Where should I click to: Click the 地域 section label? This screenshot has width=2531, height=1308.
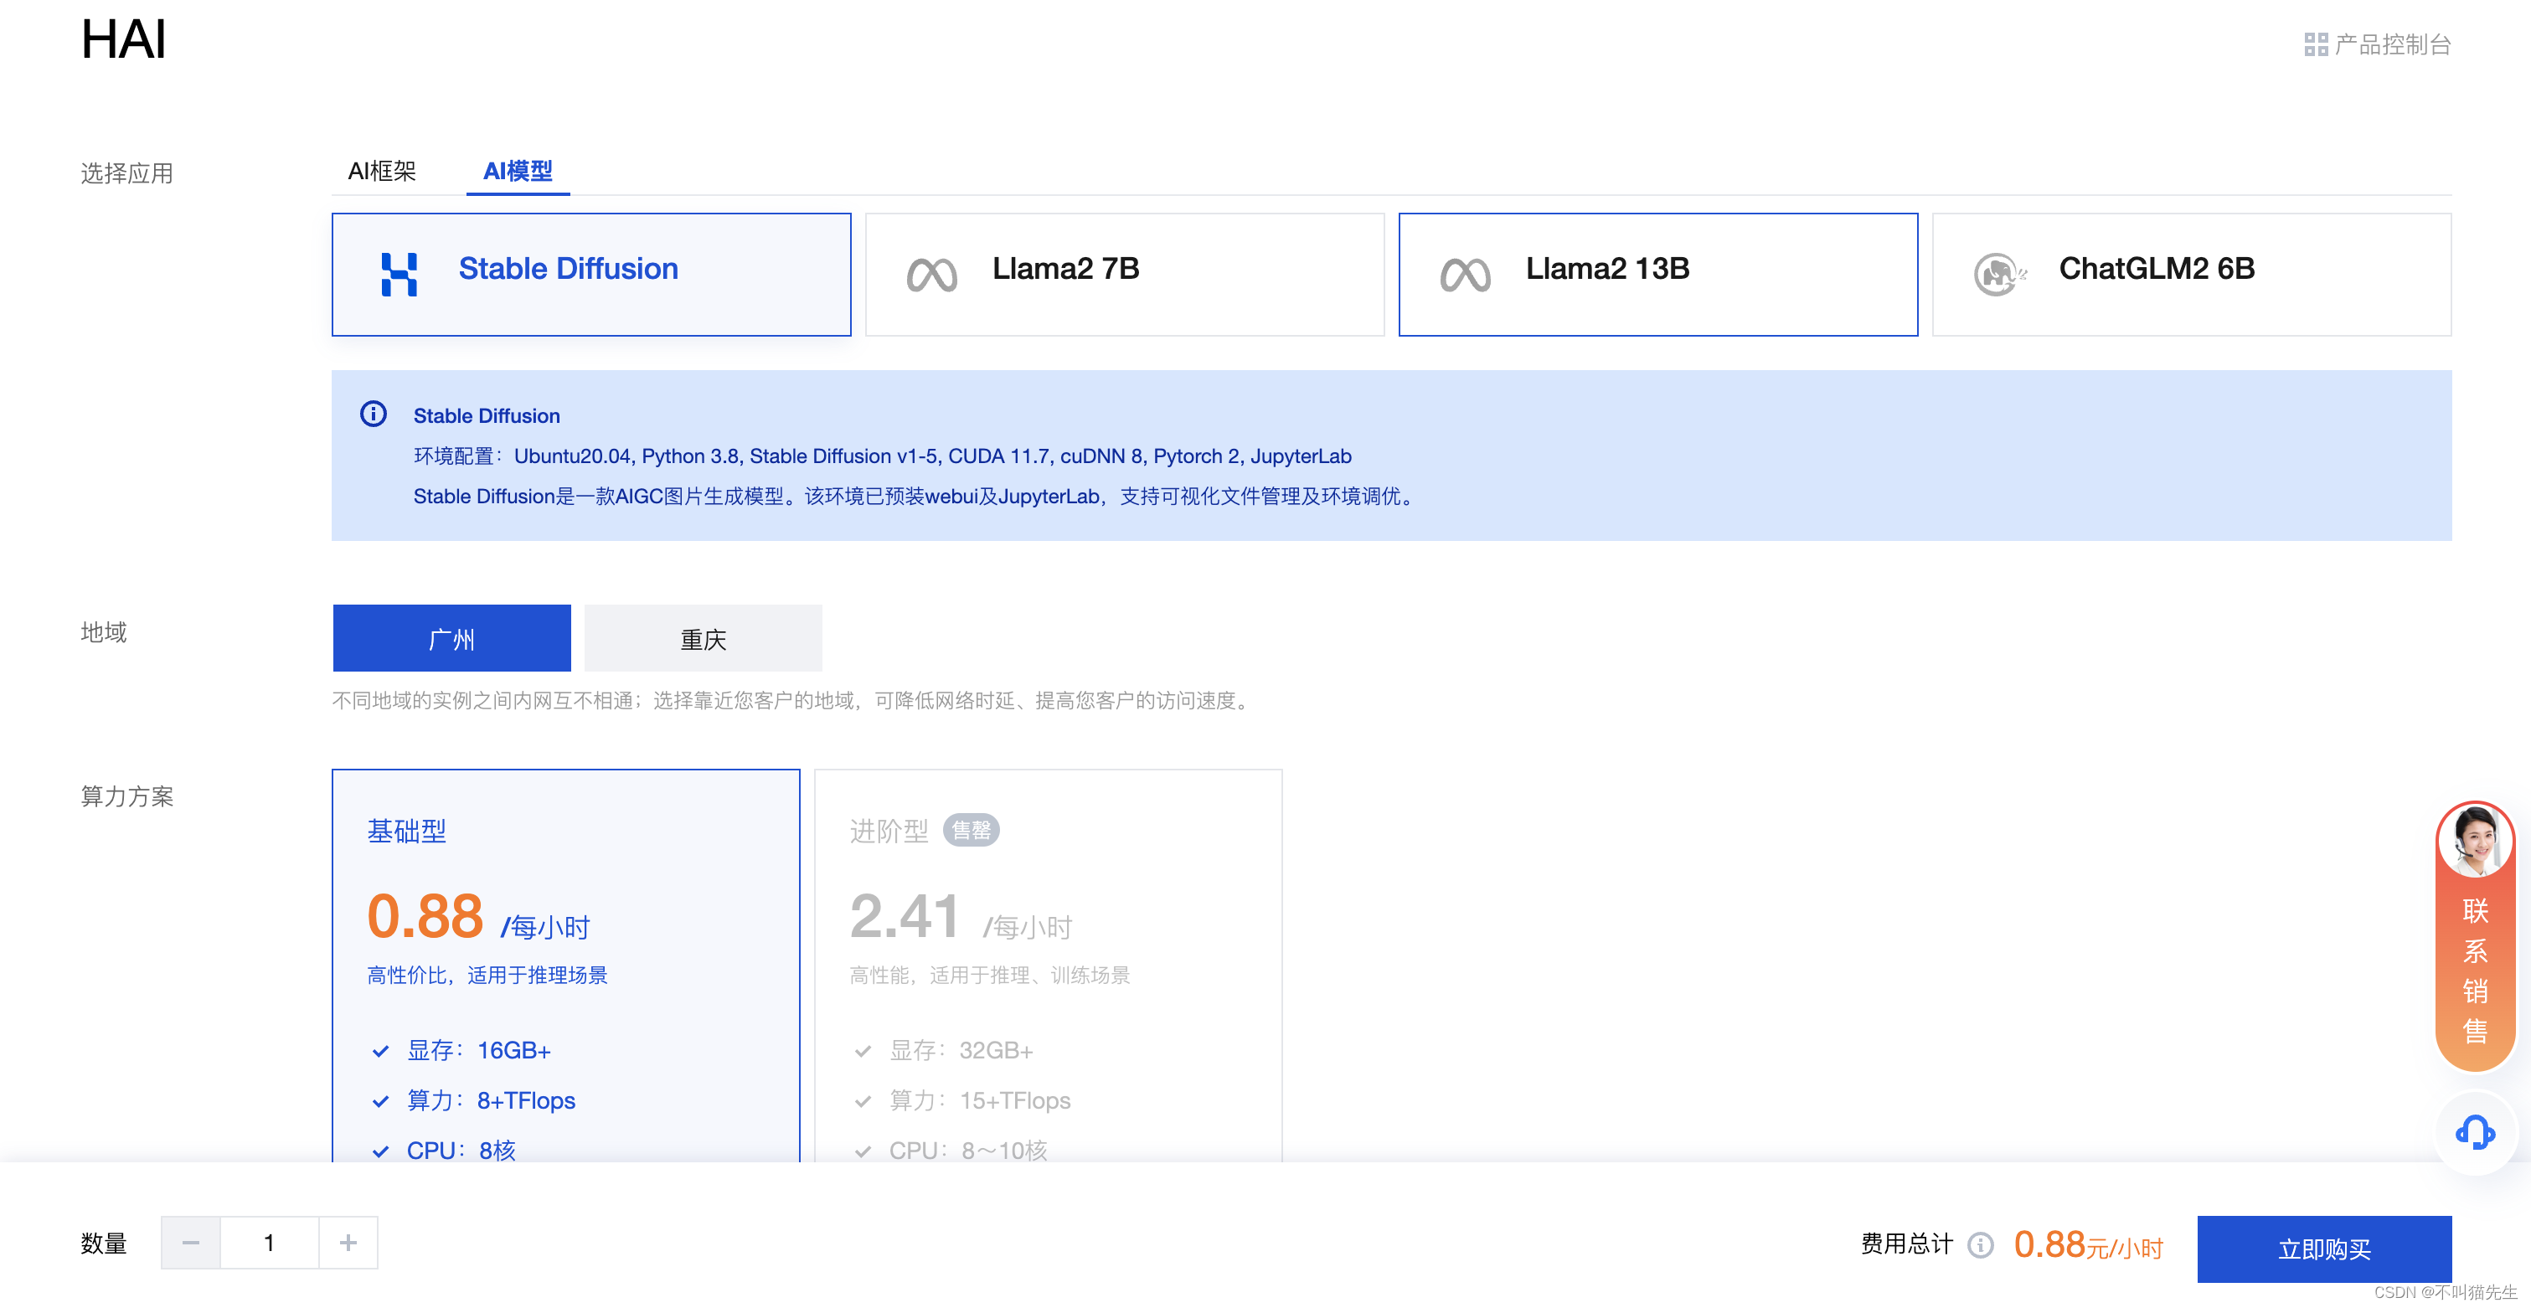104,633
